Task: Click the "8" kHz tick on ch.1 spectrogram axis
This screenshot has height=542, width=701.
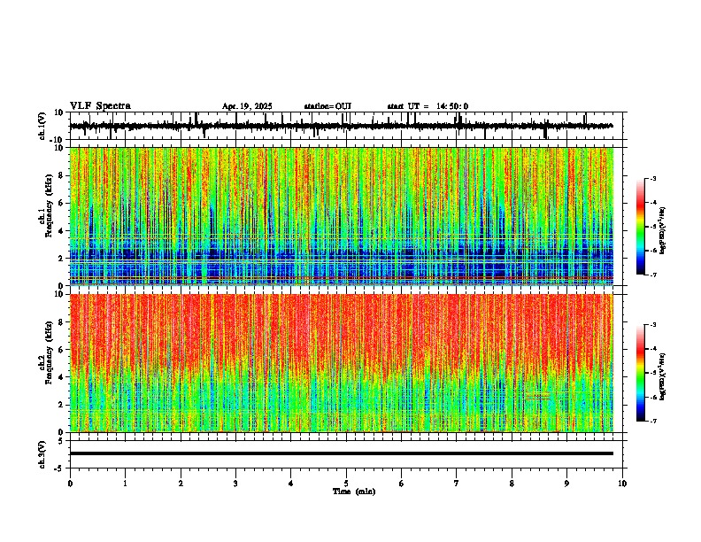Action: pos(62,175)
